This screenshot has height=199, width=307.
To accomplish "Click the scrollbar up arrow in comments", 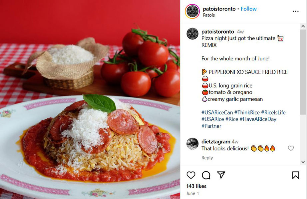I will pyautogui.click(x=303, y=26).
